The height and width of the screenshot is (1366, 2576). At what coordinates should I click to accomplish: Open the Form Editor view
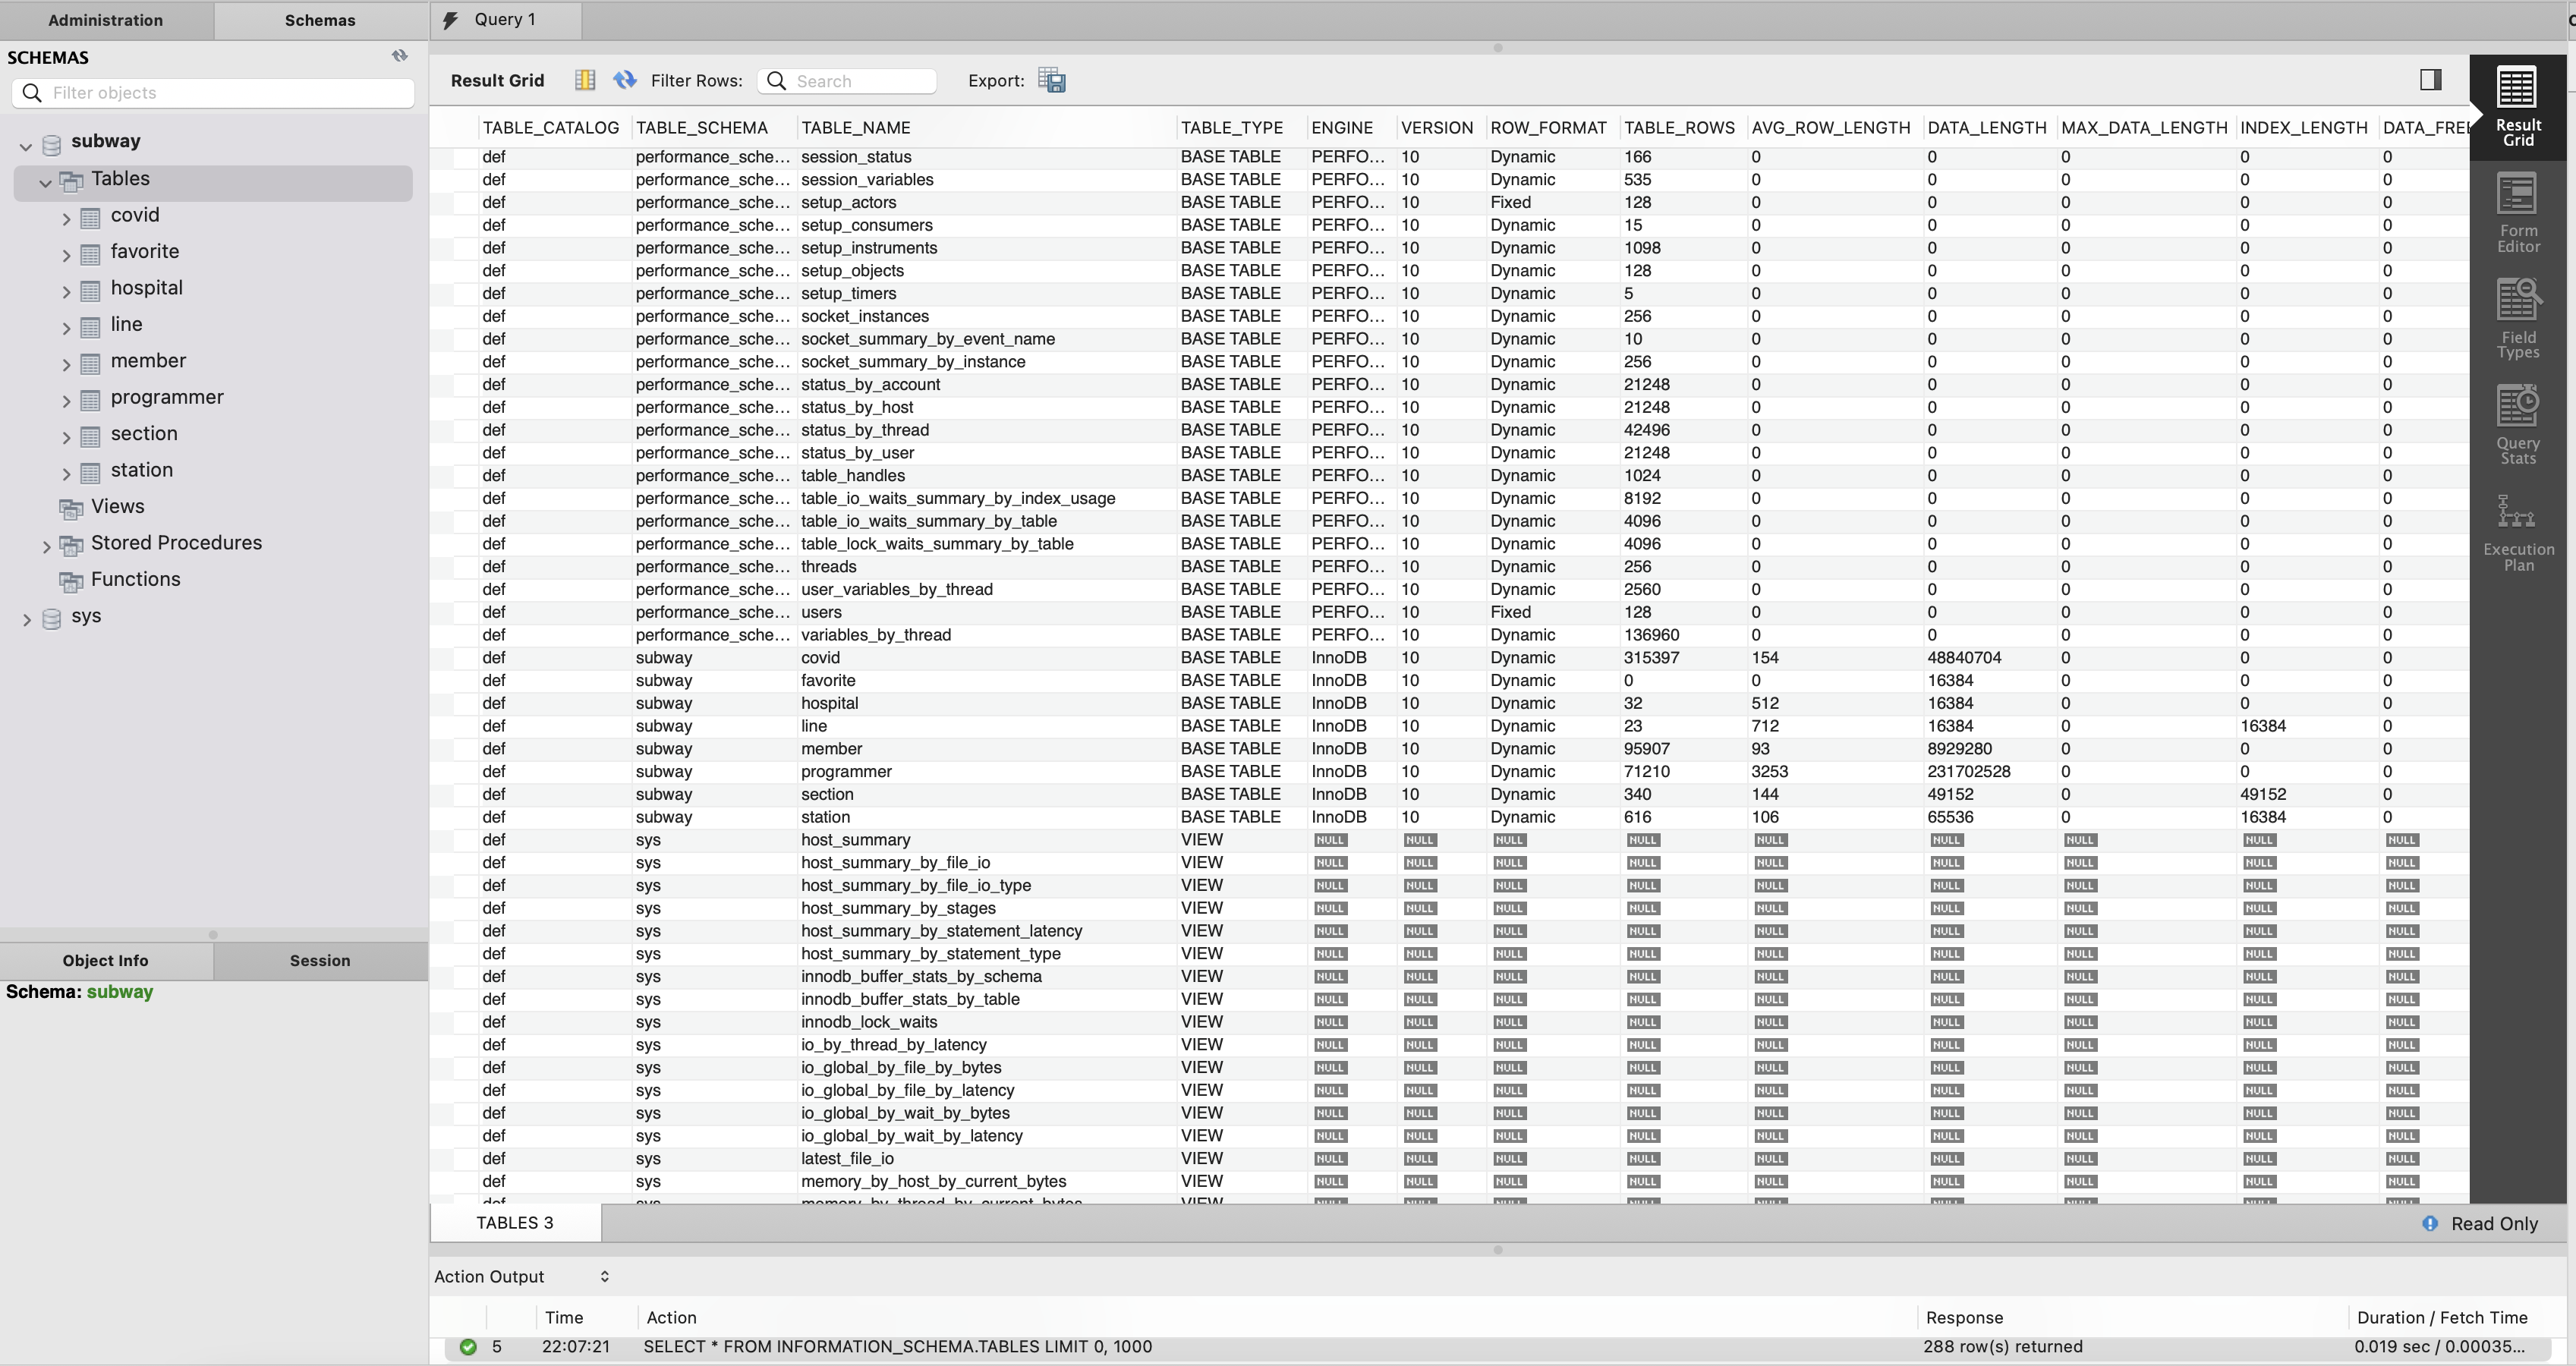click(x=2517, y=212)
